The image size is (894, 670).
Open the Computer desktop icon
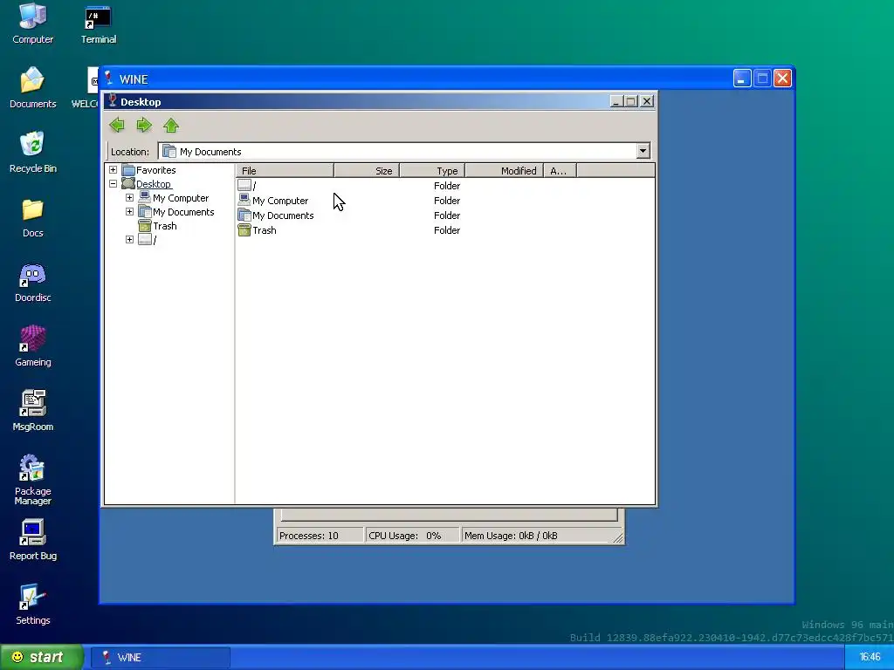(32, 24)
